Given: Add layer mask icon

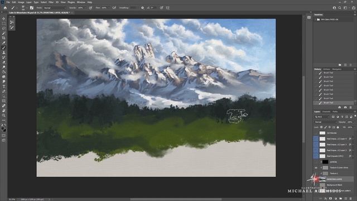Looking at the screenshot, I should click(x=331, y=199).
